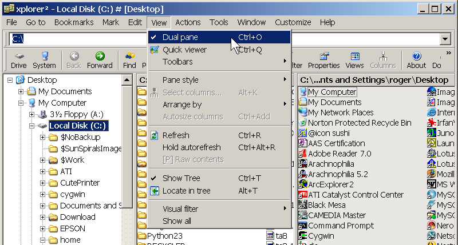Click the Drive toolbar icon
This screenshot has height=245, width=458.
[18, 60]
